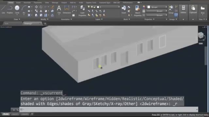The width and height of the screenshot is (209, 117).
Task: Open lineweight ByLayer dropdown
Action: 166,11
